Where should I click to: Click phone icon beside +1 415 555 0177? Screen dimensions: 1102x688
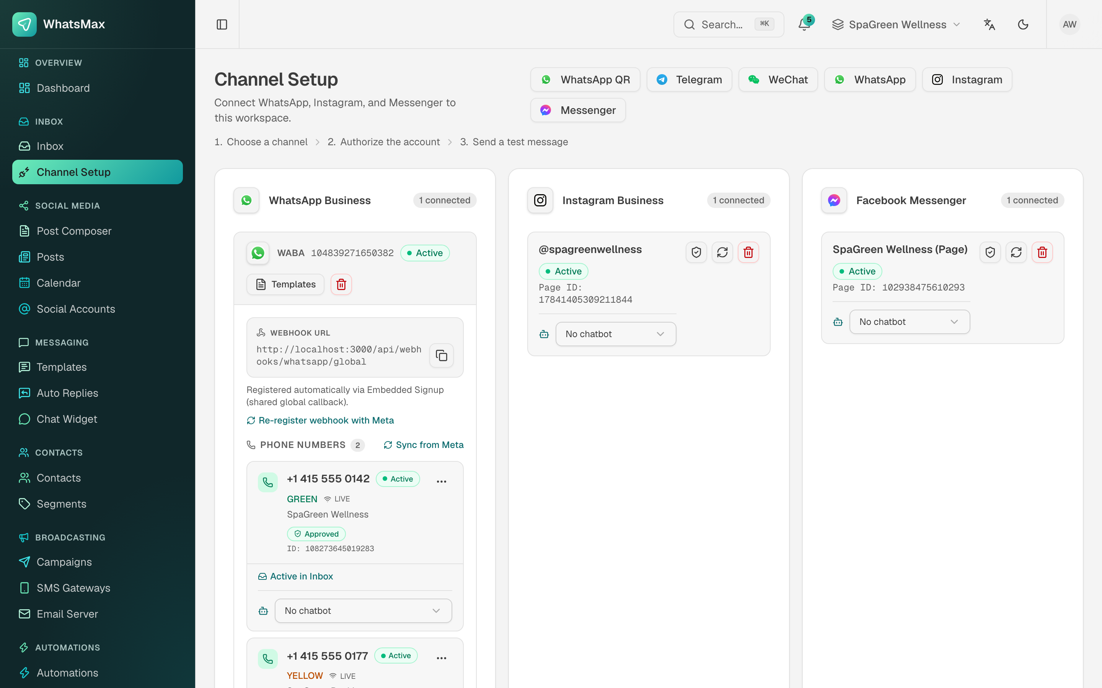tap(268, 659)
